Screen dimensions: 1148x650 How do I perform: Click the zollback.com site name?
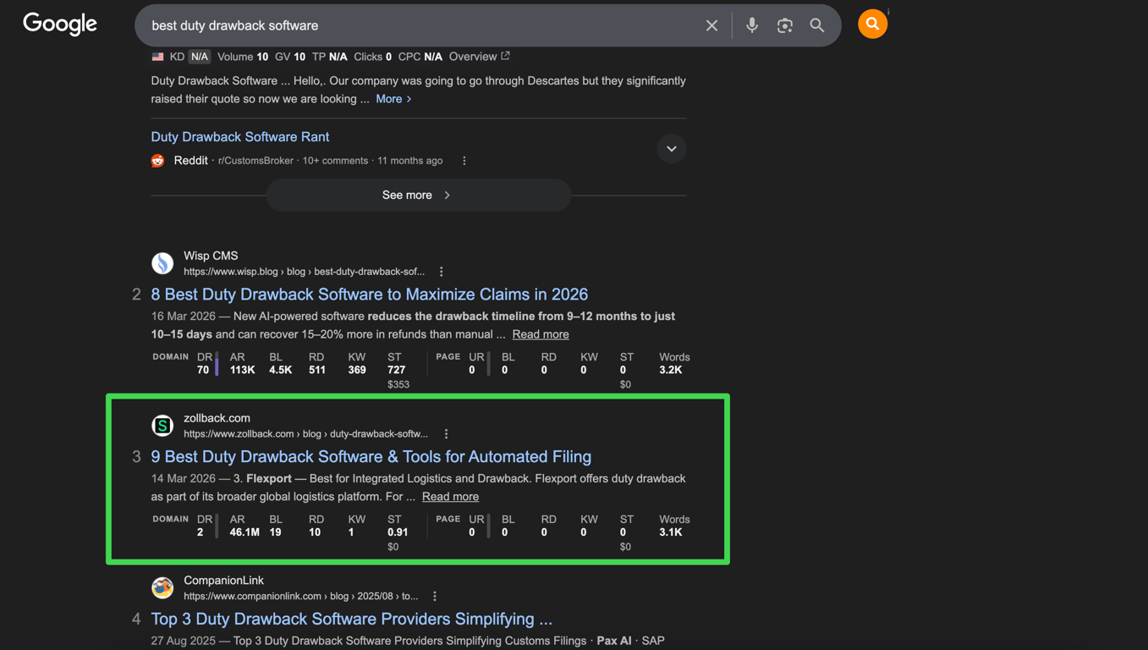pos(217,418)
